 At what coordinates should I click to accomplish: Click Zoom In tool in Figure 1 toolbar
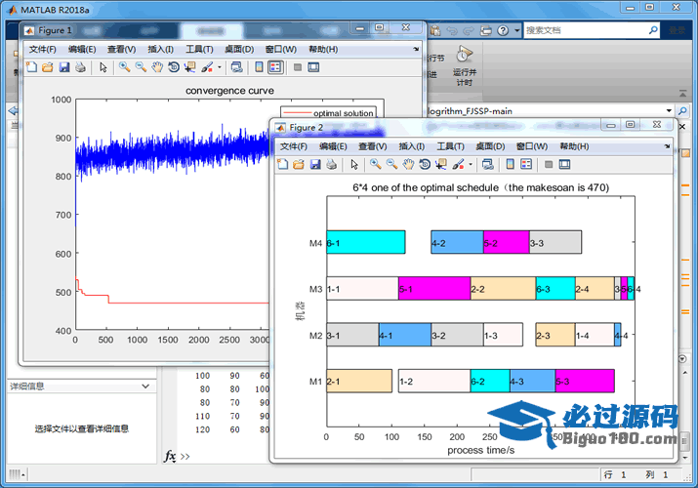tap(124, 67)
